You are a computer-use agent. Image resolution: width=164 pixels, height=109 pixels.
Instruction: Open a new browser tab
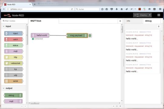[35, 4]
